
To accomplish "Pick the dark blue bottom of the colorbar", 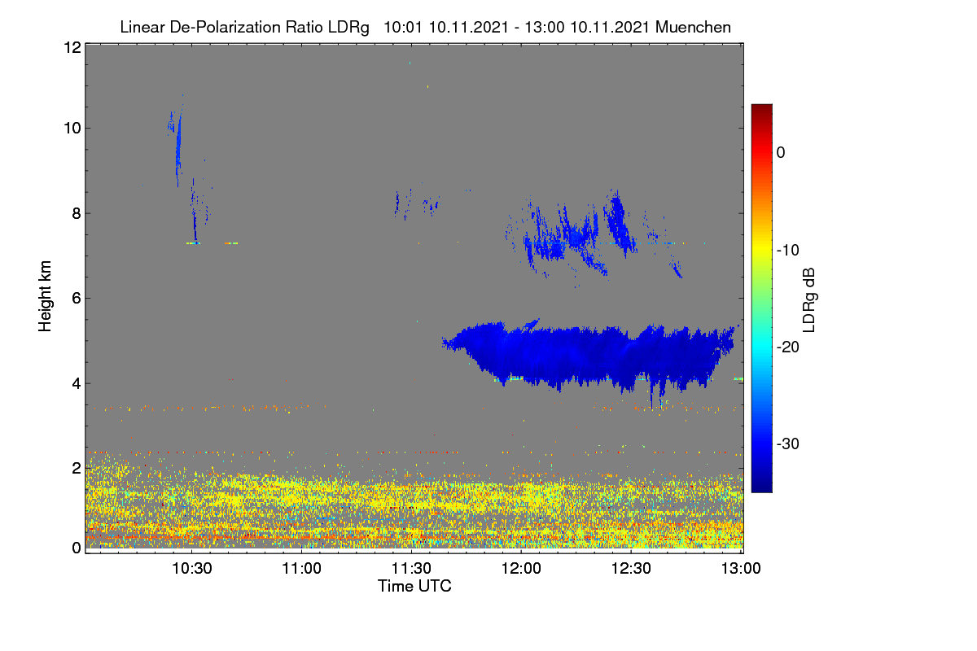I will [761, 484].
